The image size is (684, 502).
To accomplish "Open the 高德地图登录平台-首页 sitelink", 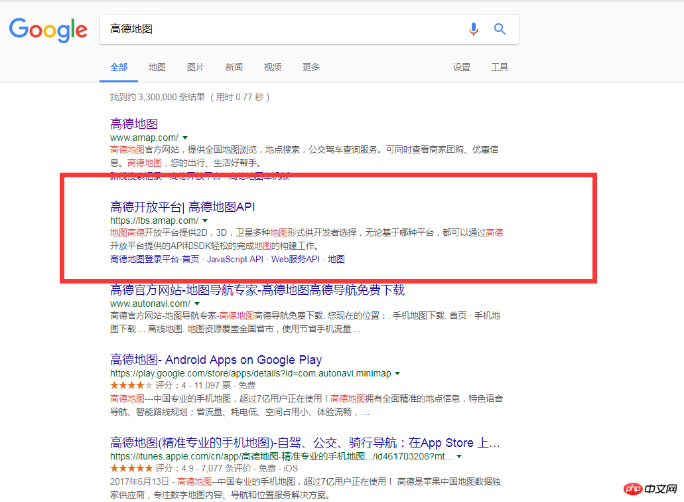I will [155, 259].
